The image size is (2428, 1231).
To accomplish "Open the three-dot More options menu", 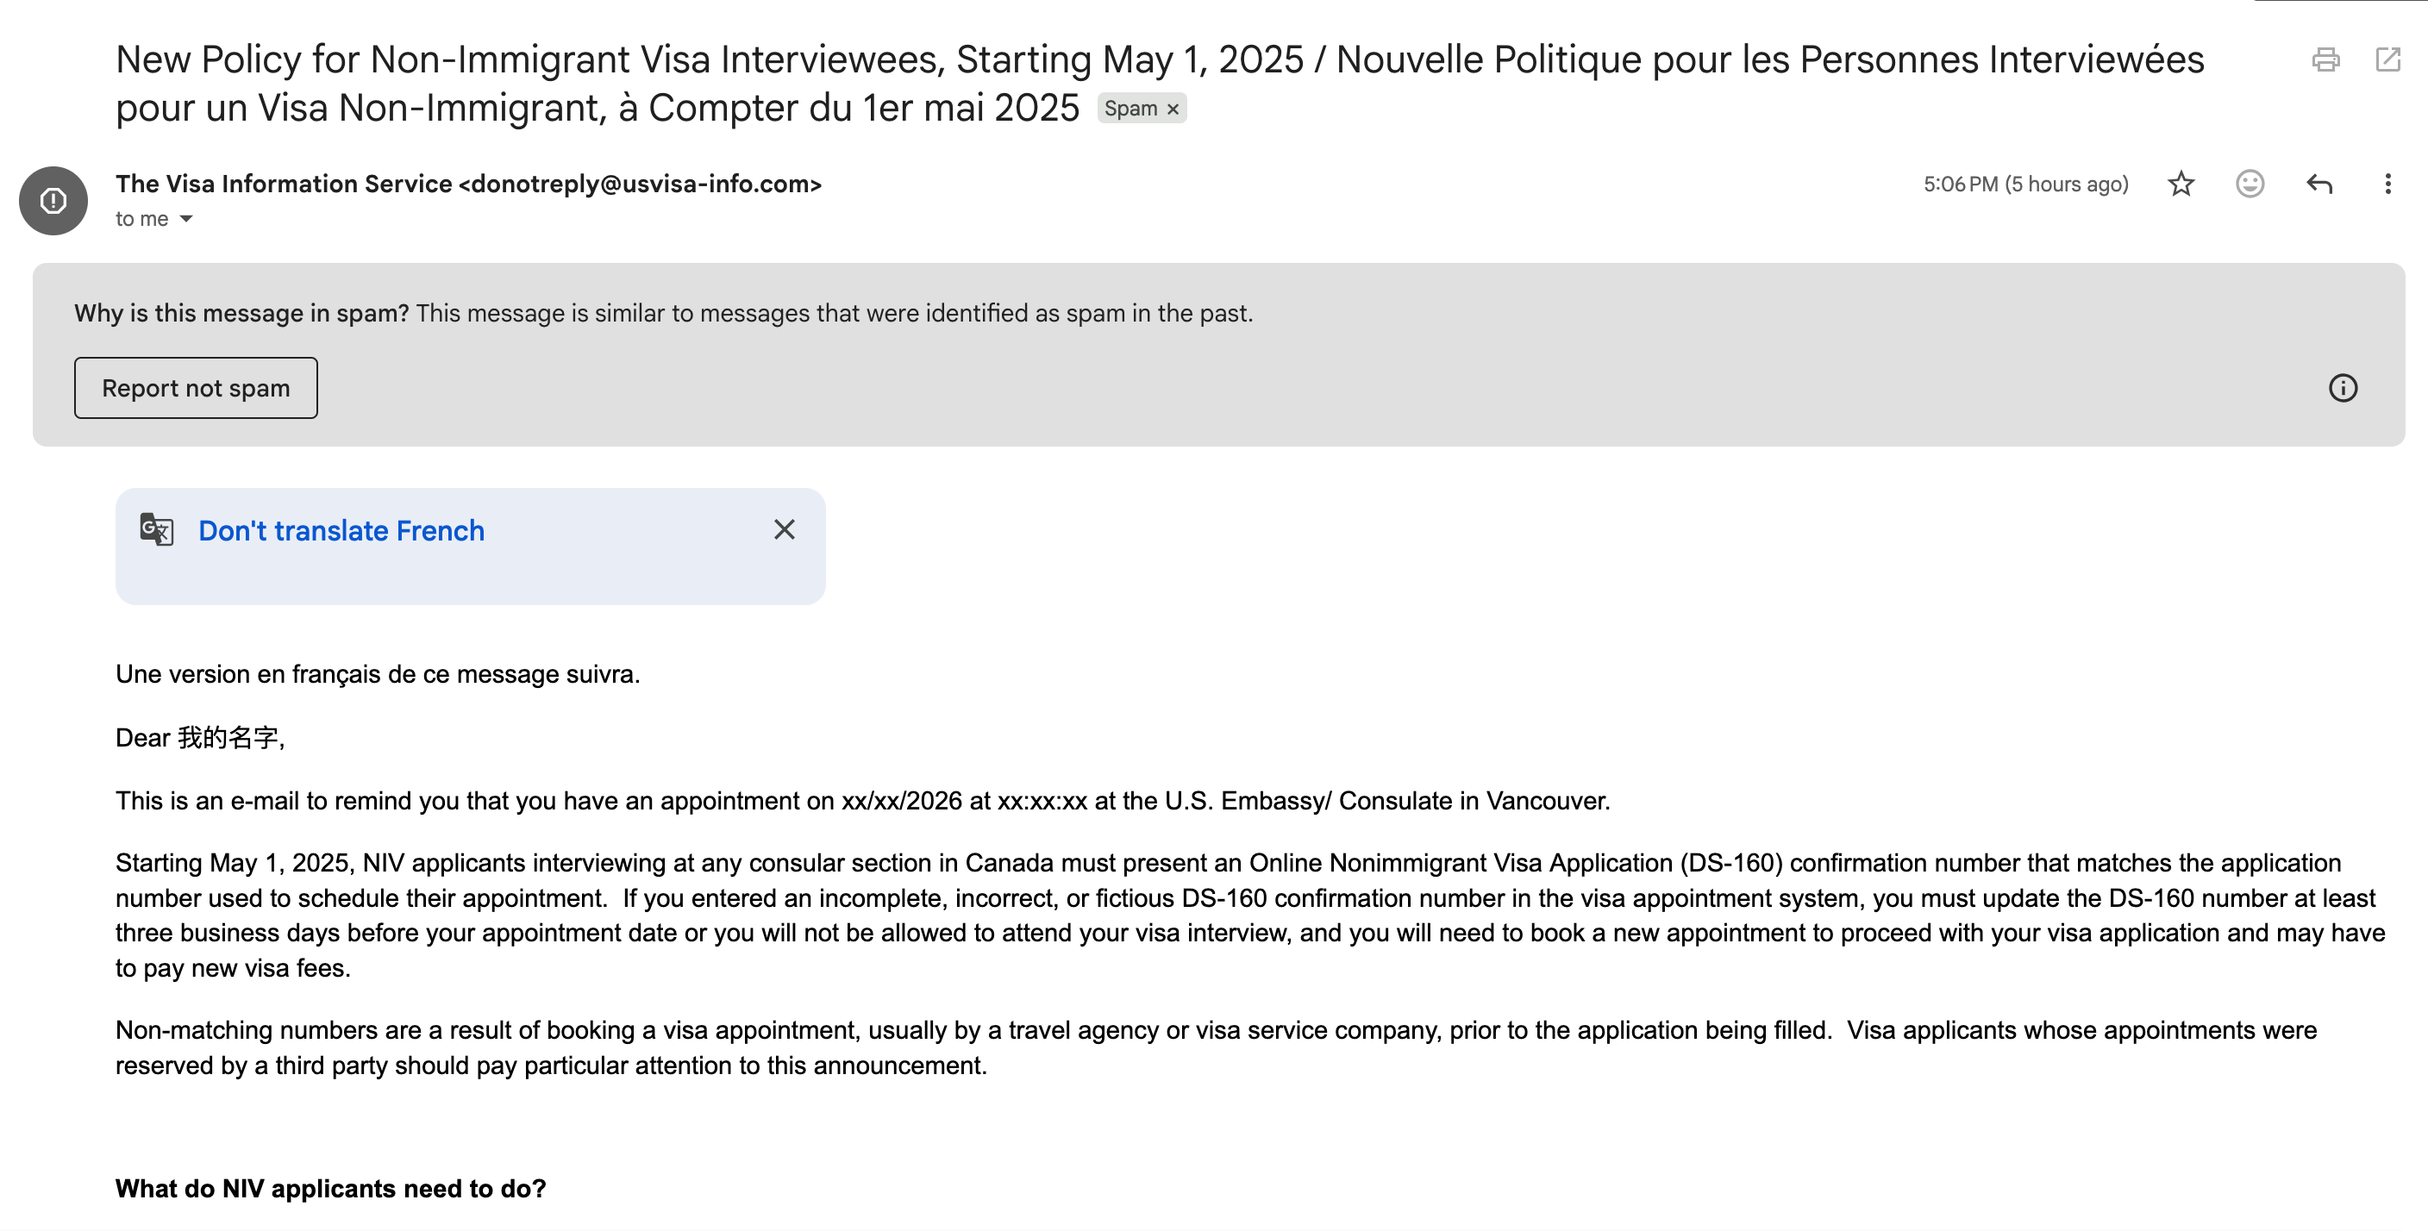I will [x=2387, y=184].
